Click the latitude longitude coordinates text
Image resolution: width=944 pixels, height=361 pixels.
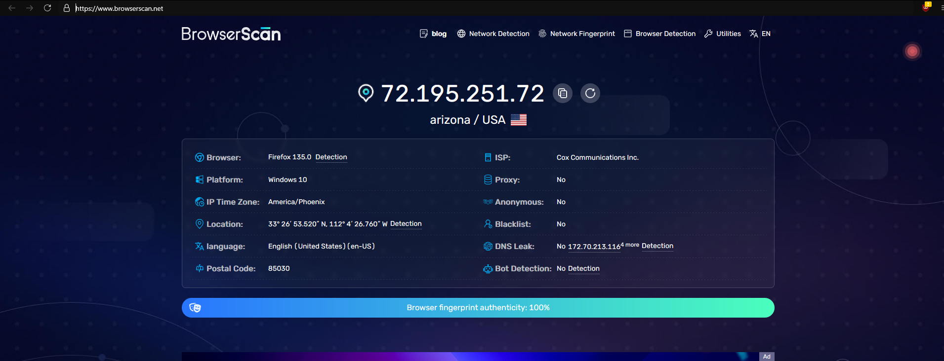pyautogui.click(x=328, y=224)
